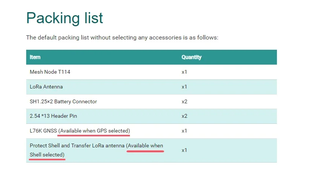332x177 pixels.
Task: Click the 'Item' column header
Action: pos(35,57)
